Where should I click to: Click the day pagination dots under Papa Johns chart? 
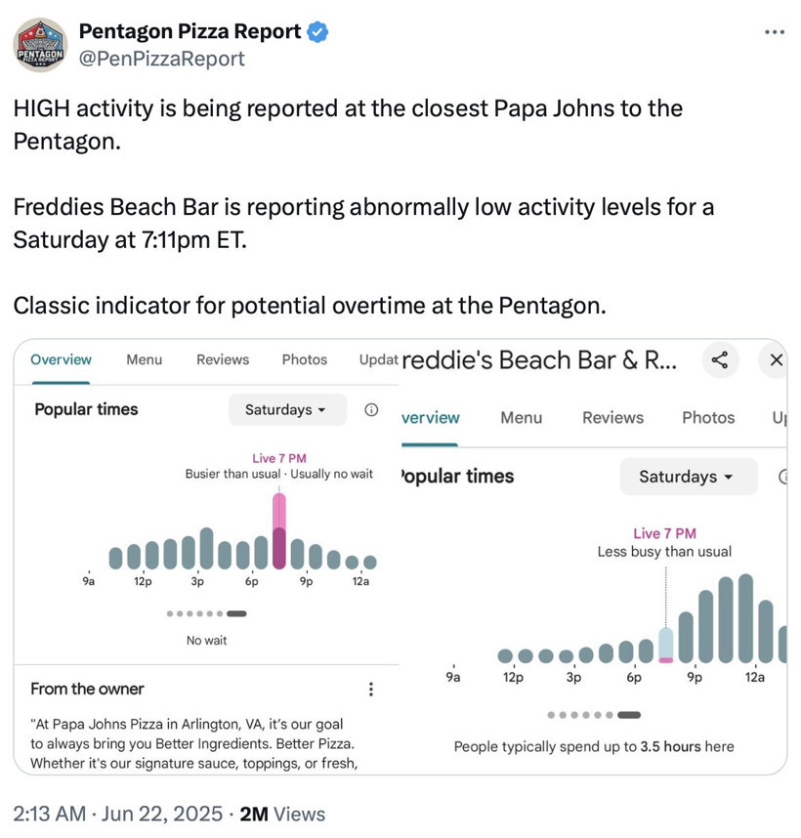point(207,614)
